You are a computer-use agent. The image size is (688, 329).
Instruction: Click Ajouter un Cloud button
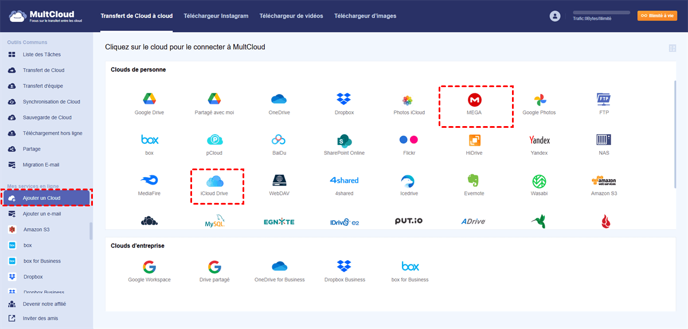46,198
